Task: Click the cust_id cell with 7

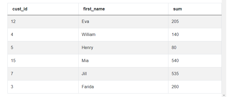Action: pos(43,74)
